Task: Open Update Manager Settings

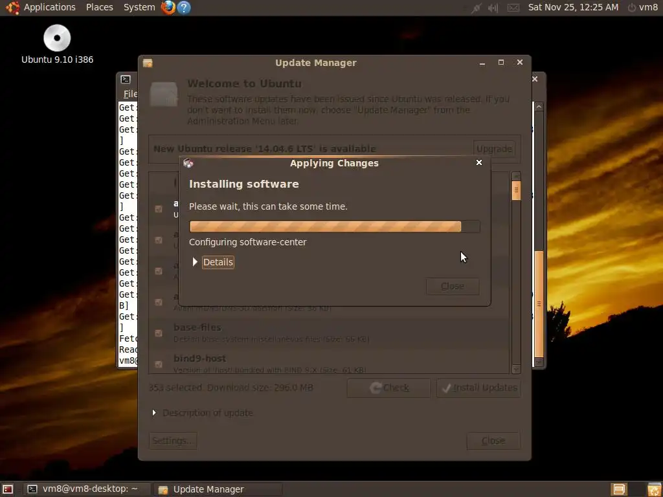Action: click(x=173, y=441)
